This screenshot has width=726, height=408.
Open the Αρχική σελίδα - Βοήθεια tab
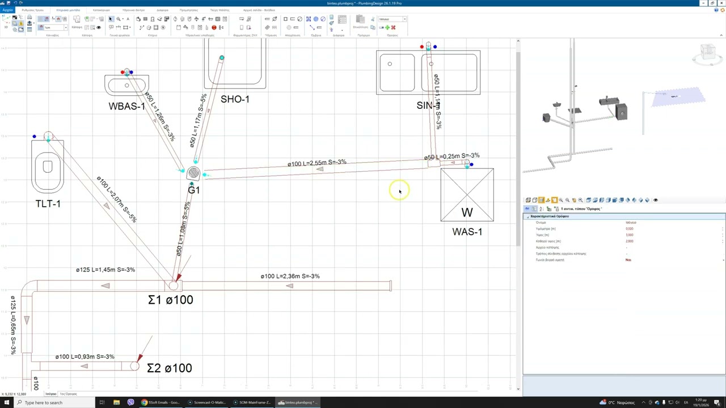coord(259,10)
